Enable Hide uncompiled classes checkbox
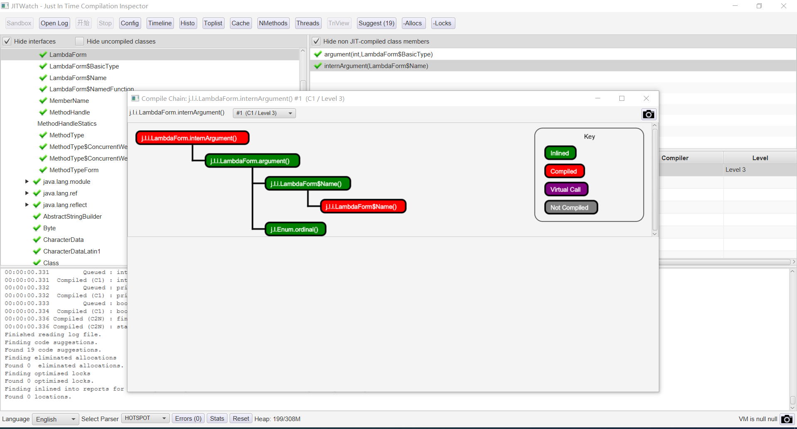The width and height of the screenshot is (797, 429). [79, 41]
